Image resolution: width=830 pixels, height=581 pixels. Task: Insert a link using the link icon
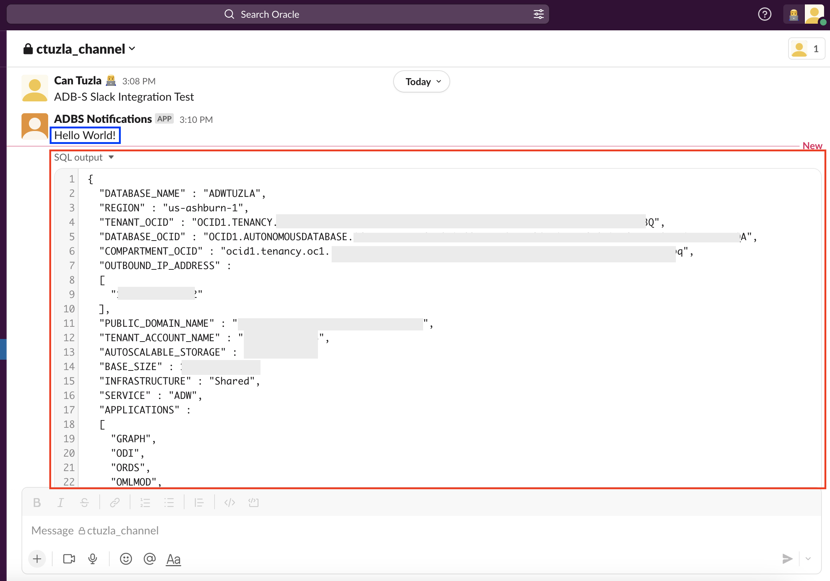click(x=114, y=502)
